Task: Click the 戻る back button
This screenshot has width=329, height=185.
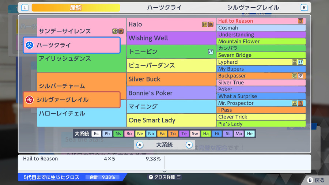Action: 316,180
